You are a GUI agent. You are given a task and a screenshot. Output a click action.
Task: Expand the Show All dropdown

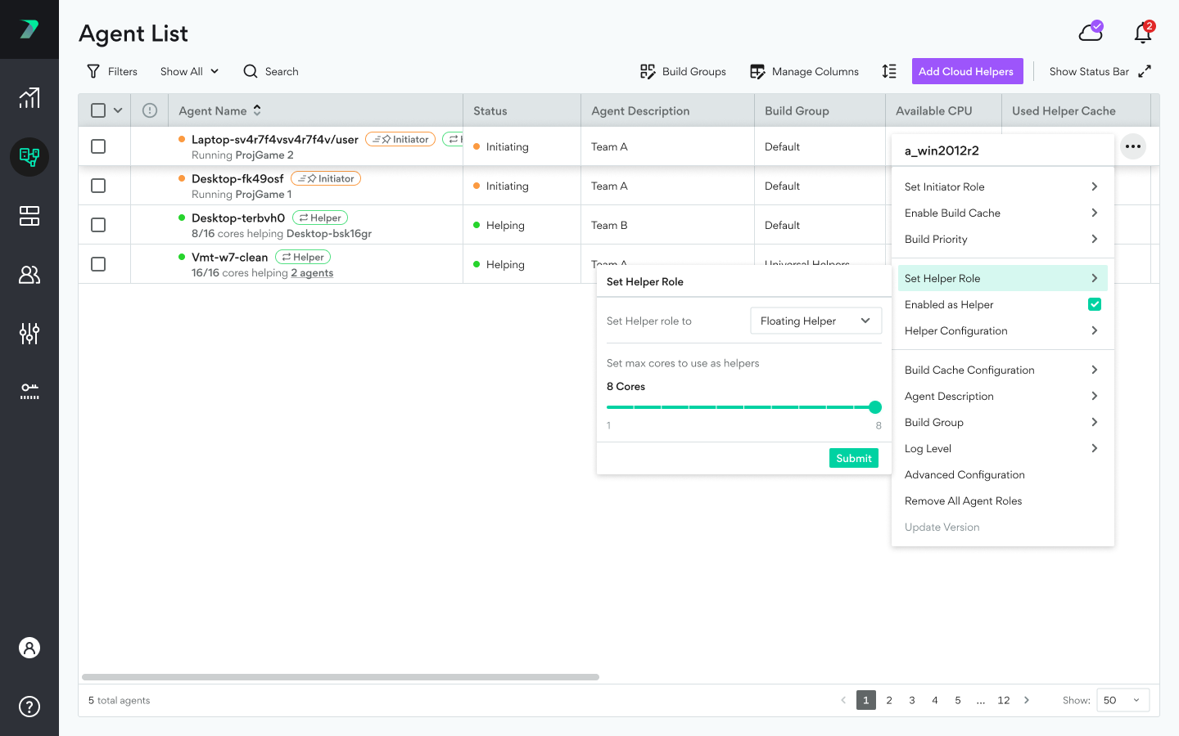[x=189, y=71]
